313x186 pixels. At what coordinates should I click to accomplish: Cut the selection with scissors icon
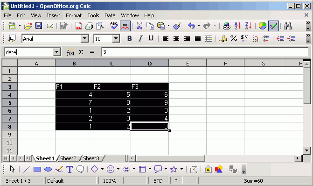pos(139,26)
